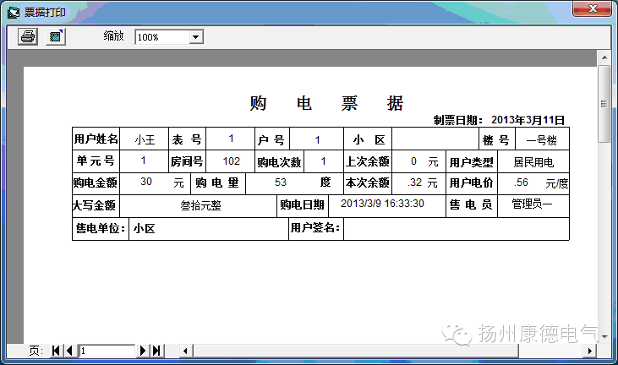
Task: Click the 售电员 label cell
Action: [471, 204]
